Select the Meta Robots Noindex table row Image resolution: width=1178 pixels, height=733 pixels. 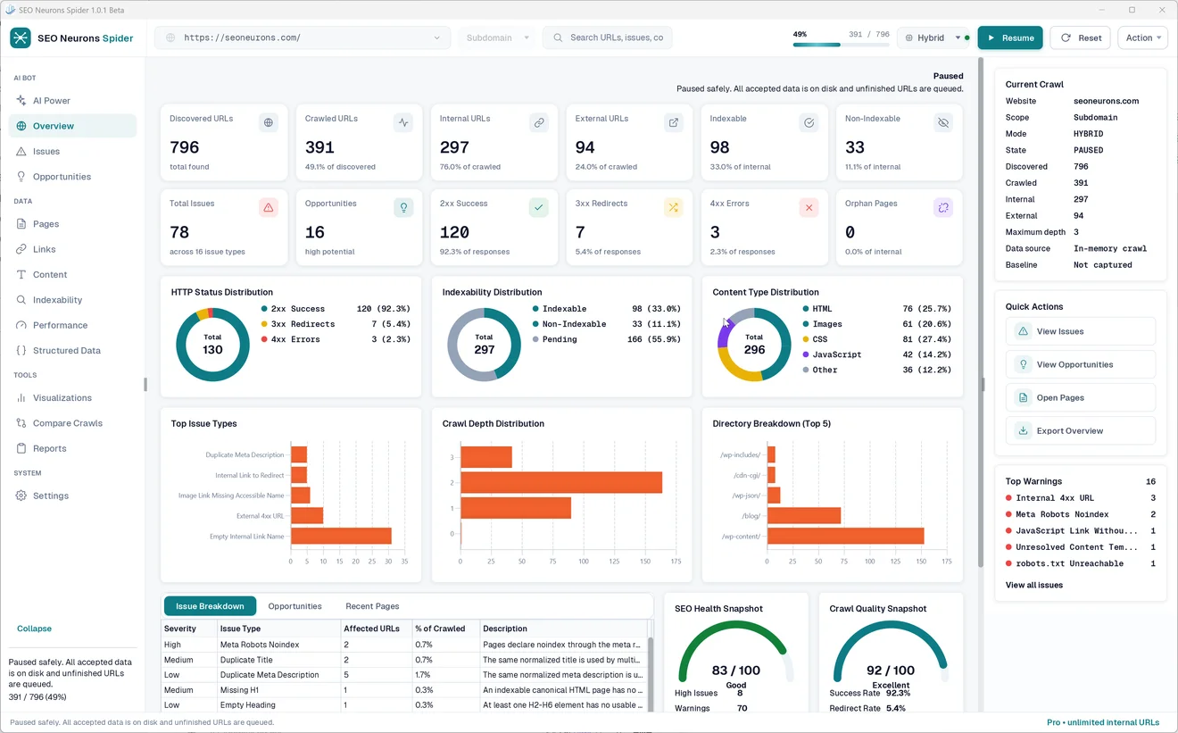click(x=403, y=645)
